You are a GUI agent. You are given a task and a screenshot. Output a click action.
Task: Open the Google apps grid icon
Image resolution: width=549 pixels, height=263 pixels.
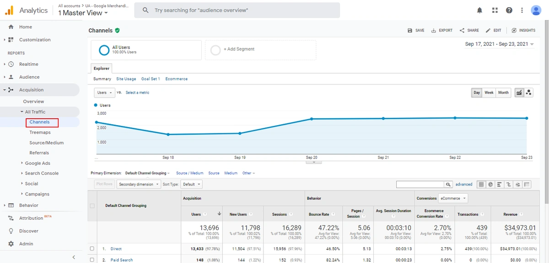click(x=495, y=10)
